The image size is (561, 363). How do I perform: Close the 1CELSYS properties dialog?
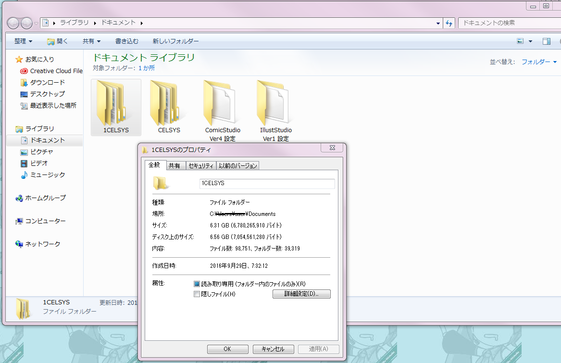[x=332, y=148]
